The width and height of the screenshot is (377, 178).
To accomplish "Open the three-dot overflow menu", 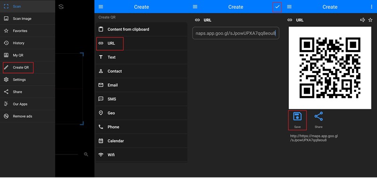I will tap(372, 7).
